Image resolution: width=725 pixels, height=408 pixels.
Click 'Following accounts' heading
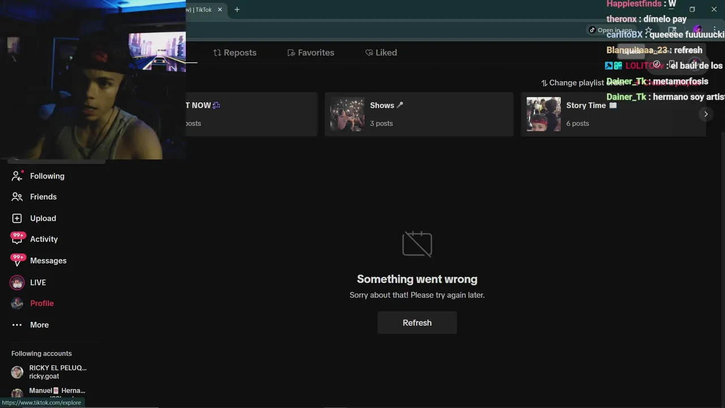point(41,354)
